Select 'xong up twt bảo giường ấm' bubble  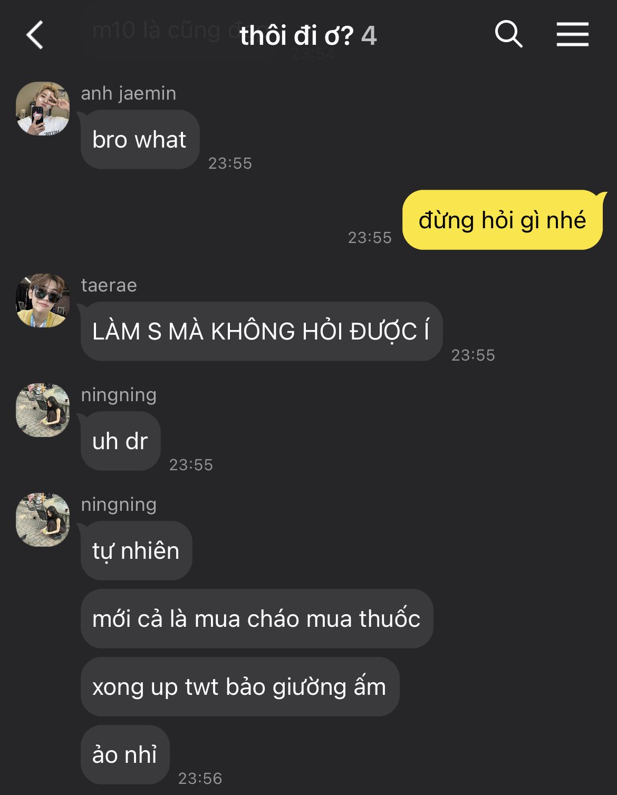pyautogui.click(x=239, y=687)
